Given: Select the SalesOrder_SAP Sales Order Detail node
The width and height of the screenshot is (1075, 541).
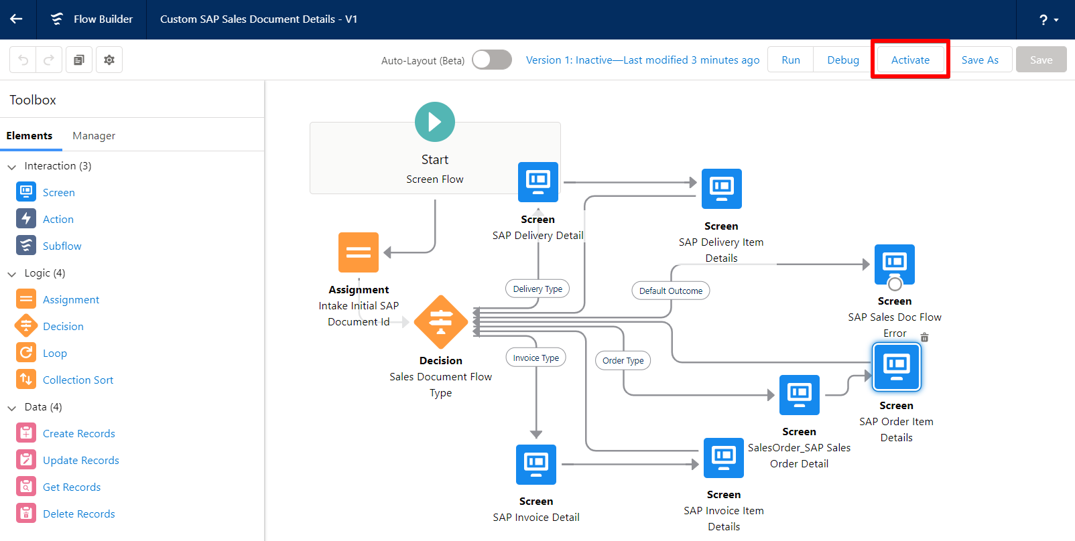Looking at the screenshot, I should point(800,395).
